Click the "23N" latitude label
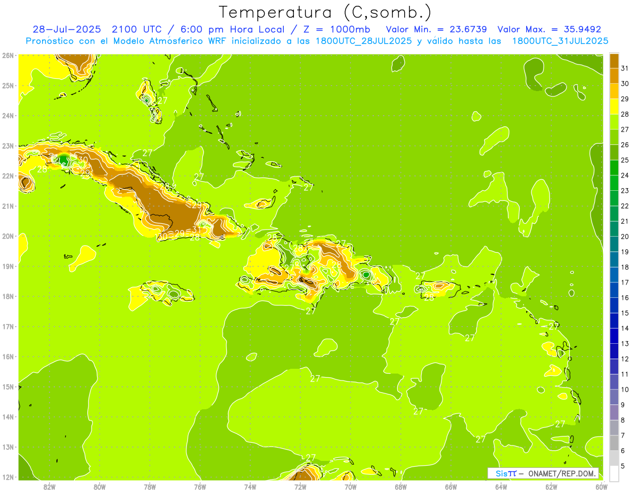The image size is (639, 494). pyautogui.click(x=8, y=145)
